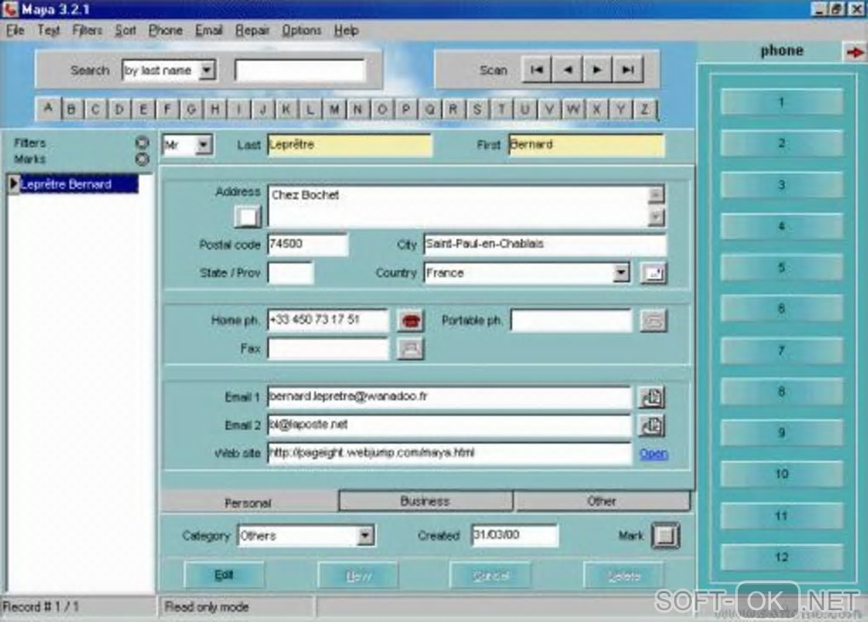Switch to the Other tab
The width and height of the screenshot is (868, 622).
tap(602, 501)
